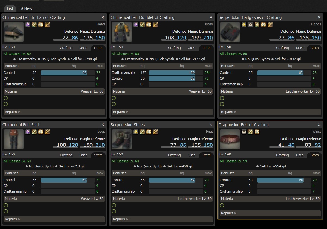Click the yellow crystal icon on the Halfgloves card
This screenshot has height=229, width=327.
[x=244, y=25]
